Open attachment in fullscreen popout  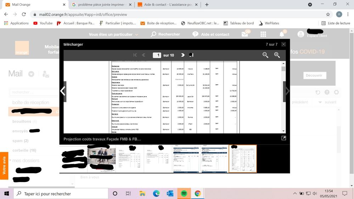click(283, 138)
